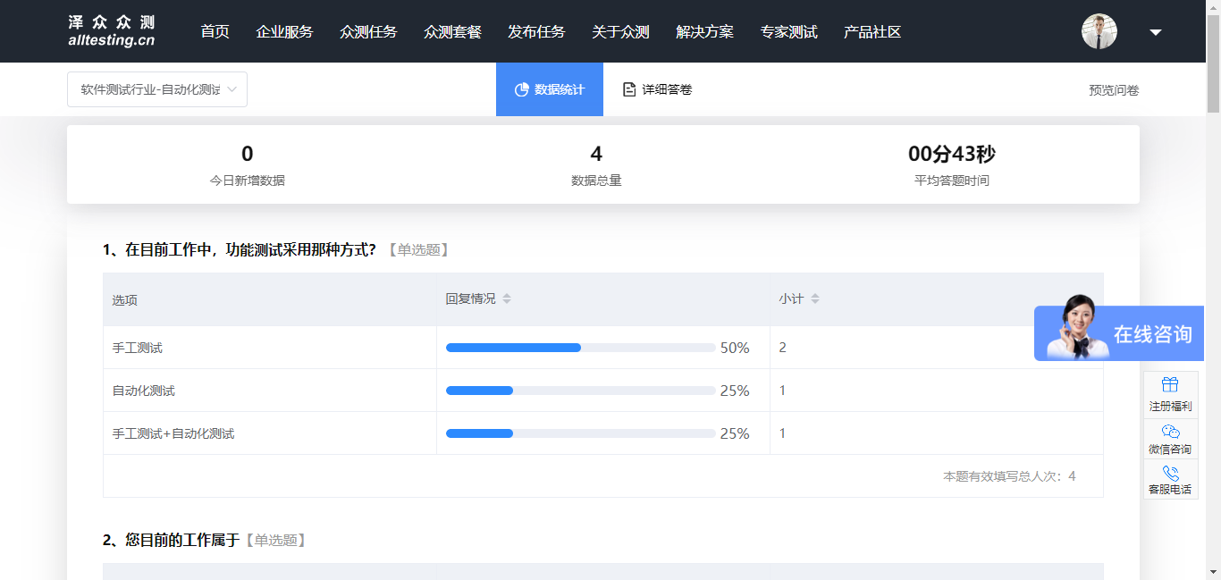1221x580 pixels.
Task: Expand the account dropdown arrow beside avatar
Action: click(1156, 32)
